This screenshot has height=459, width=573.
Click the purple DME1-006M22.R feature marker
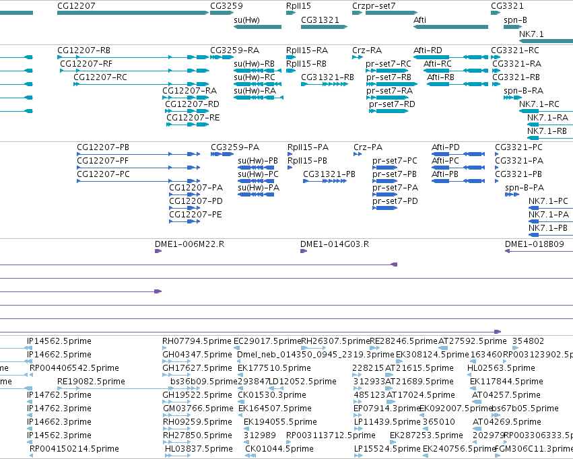pos(158,251)
